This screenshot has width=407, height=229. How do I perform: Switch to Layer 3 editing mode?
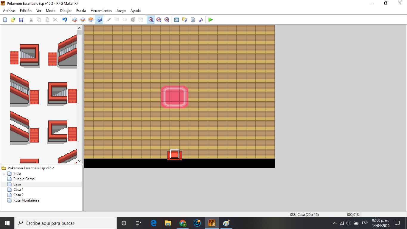click(91, 20)
